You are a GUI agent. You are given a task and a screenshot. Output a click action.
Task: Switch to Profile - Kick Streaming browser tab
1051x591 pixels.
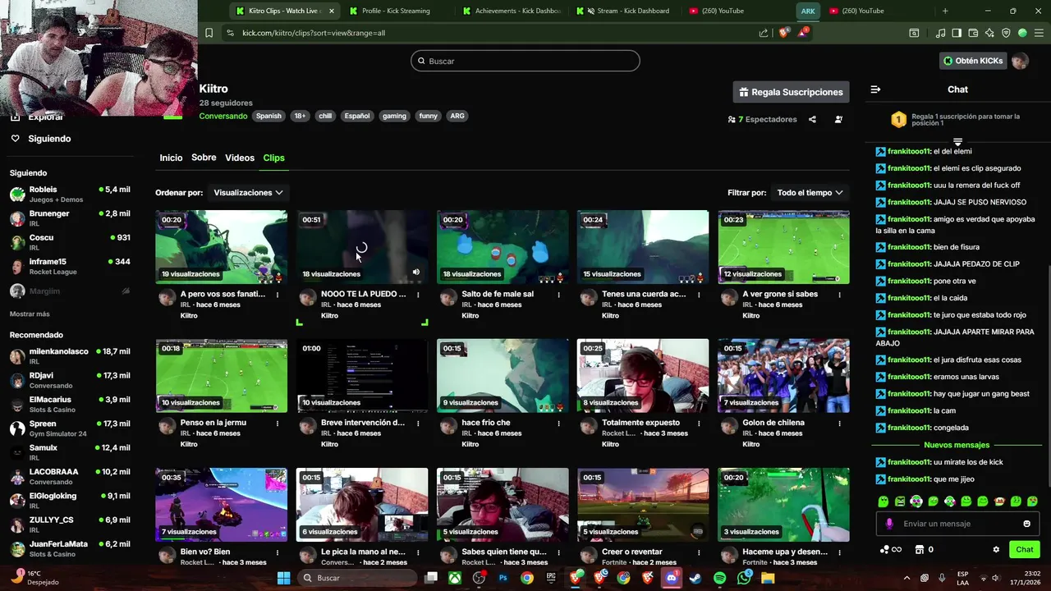pyautogui.click(x=396, y=11)
